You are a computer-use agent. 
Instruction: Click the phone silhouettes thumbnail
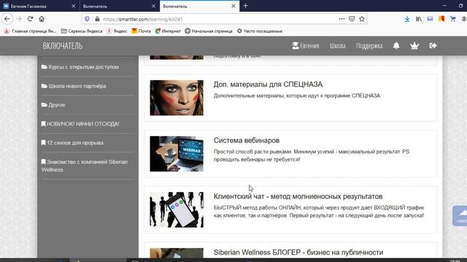[177, 210]
